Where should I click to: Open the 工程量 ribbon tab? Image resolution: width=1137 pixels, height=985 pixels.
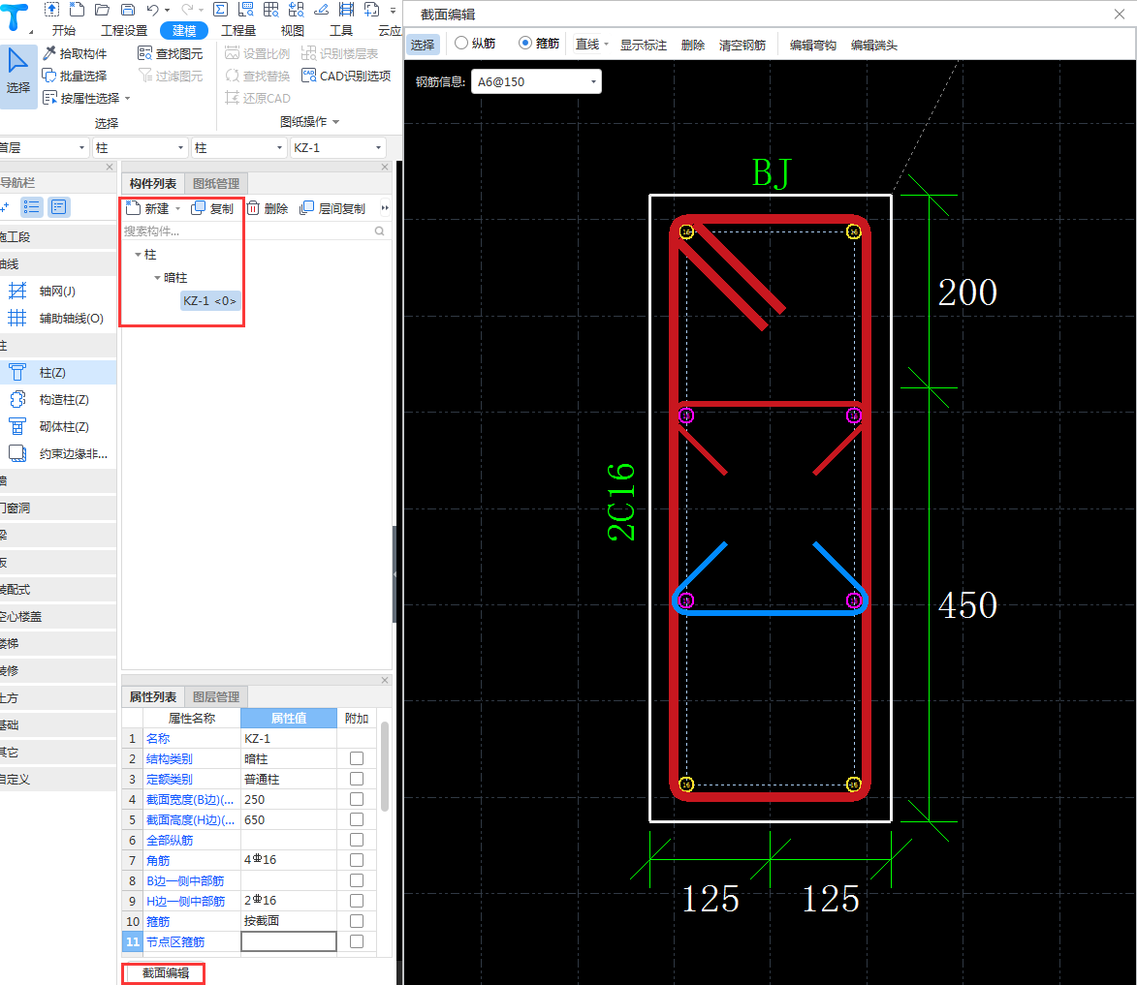pyautogui.click(x=238, y=30)
